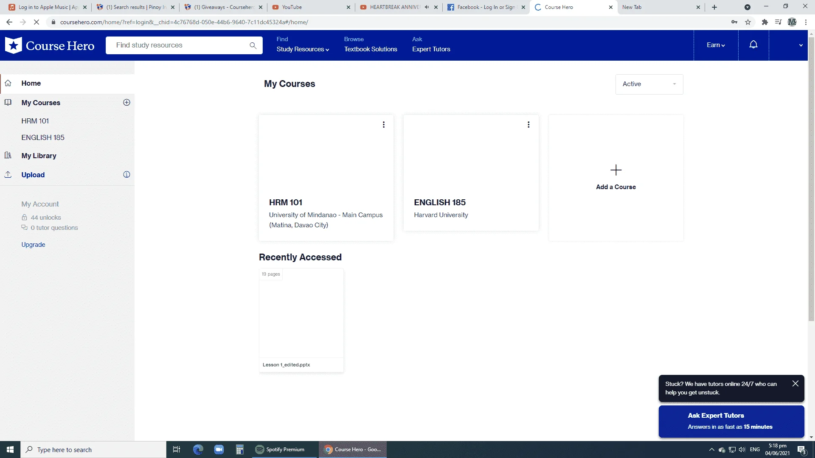Open Task View on taskbar
This screenshot has height=458, width=815.
177,450
